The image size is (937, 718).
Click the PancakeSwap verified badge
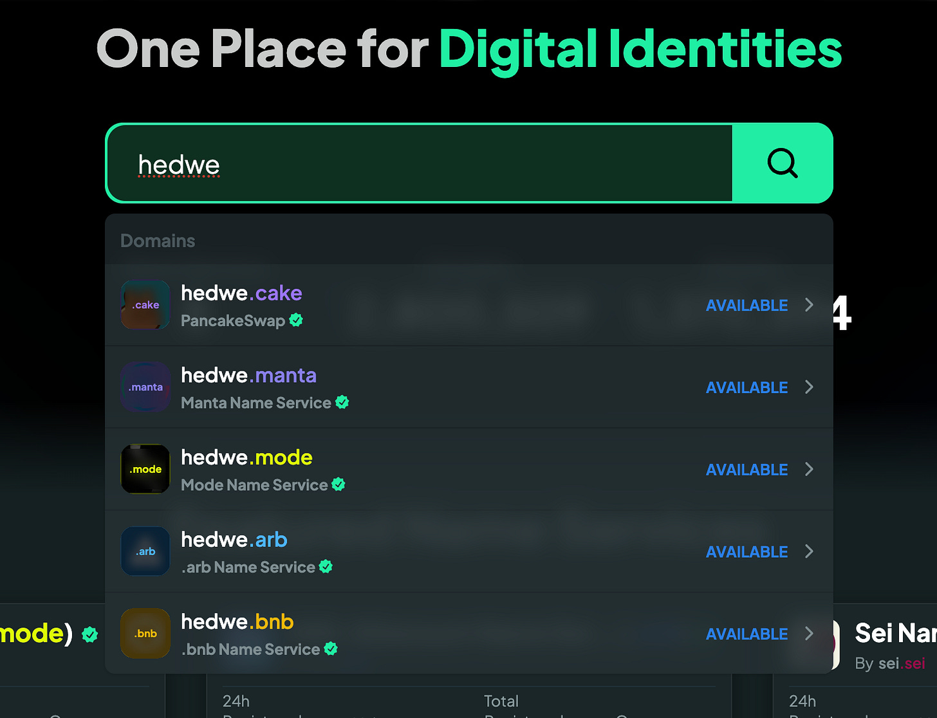pos(296,320)
